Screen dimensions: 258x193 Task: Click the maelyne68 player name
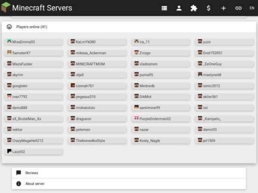[x=212, y=75]
